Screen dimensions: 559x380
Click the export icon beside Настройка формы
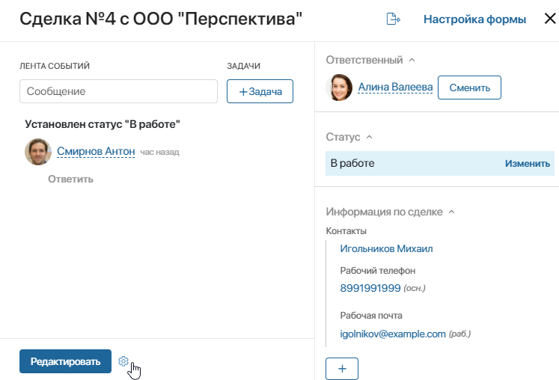[x=393, y=19]
